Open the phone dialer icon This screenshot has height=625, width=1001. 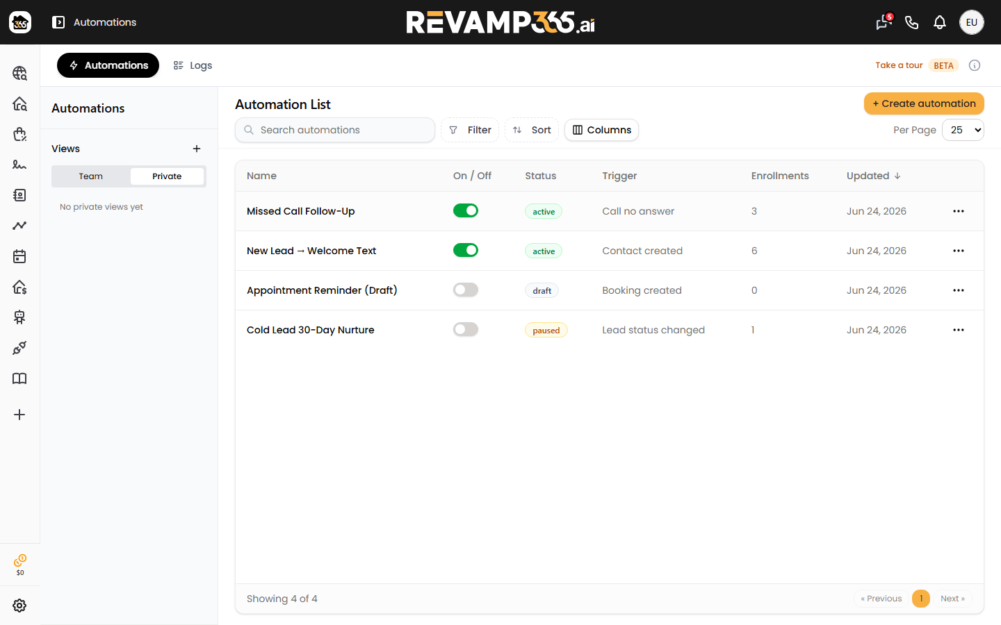point(912,22)
